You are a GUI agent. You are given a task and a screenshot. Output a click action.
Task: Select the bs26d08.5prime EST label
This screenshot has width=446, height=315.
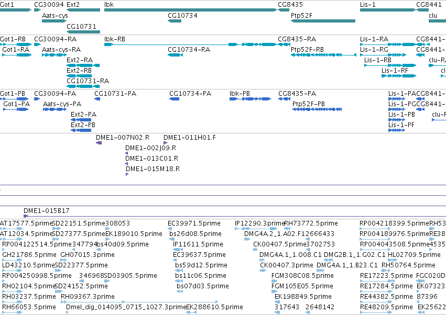195,234
